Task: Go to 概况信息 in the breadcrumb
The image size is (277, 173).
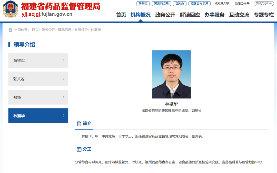Action: click(65, 30)
